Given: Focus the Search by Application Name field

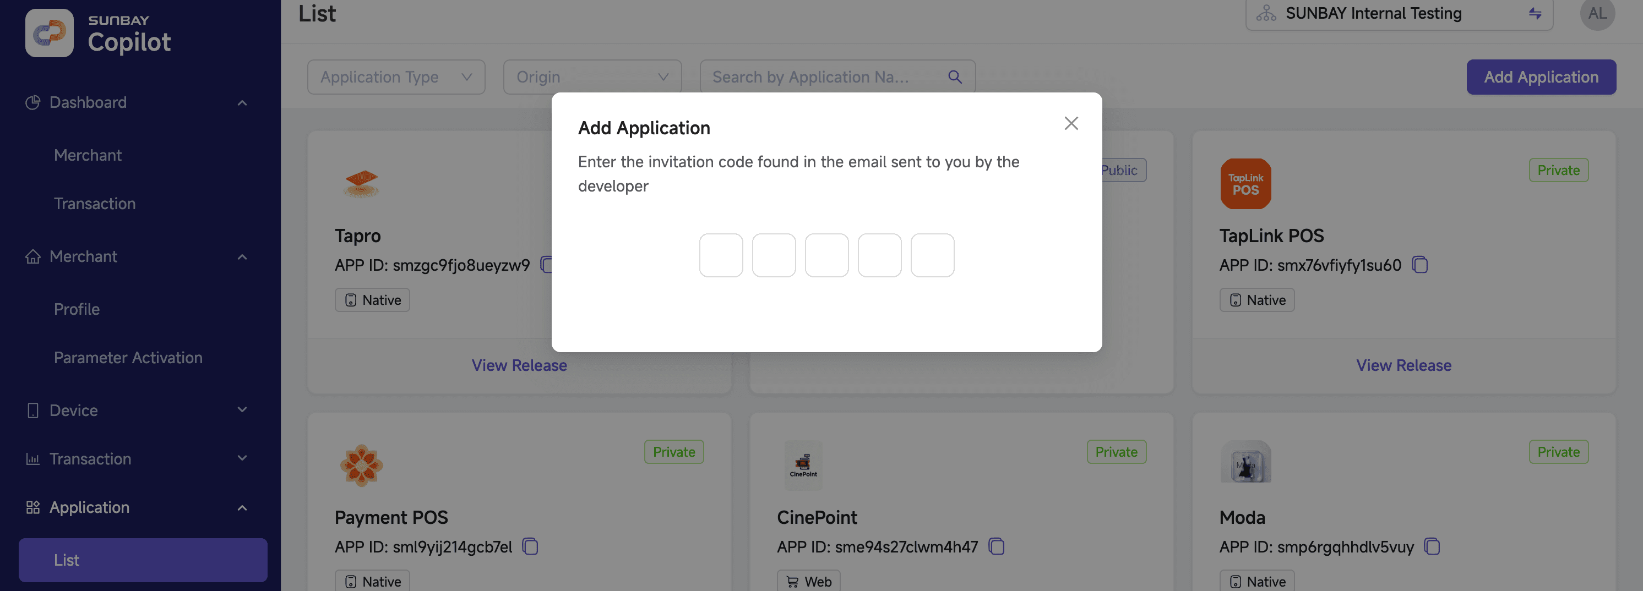Looking at the screenshot, I should point(837,77).
